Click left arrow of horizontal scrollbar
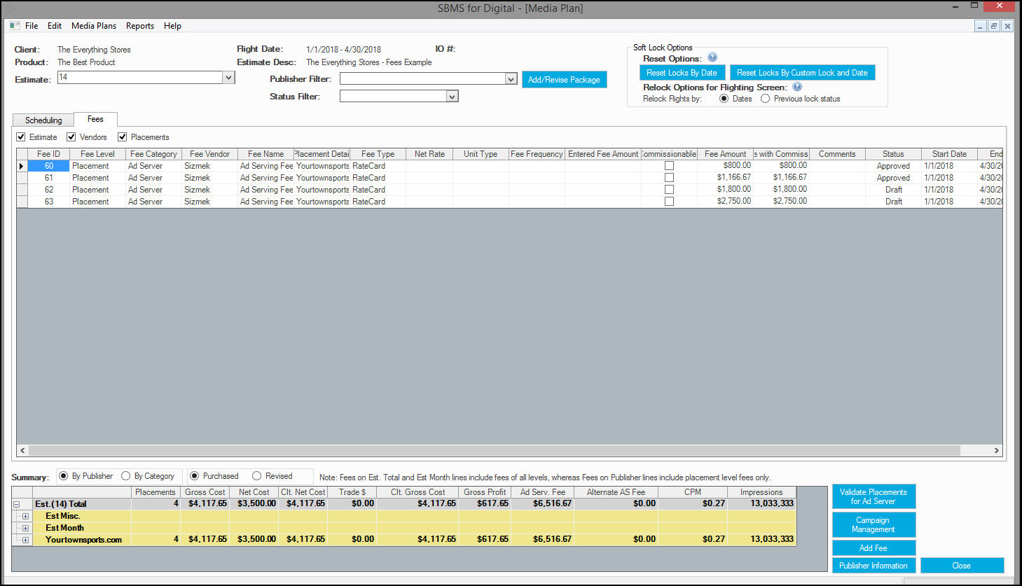The image size is (1022, 586). point(22,450)
